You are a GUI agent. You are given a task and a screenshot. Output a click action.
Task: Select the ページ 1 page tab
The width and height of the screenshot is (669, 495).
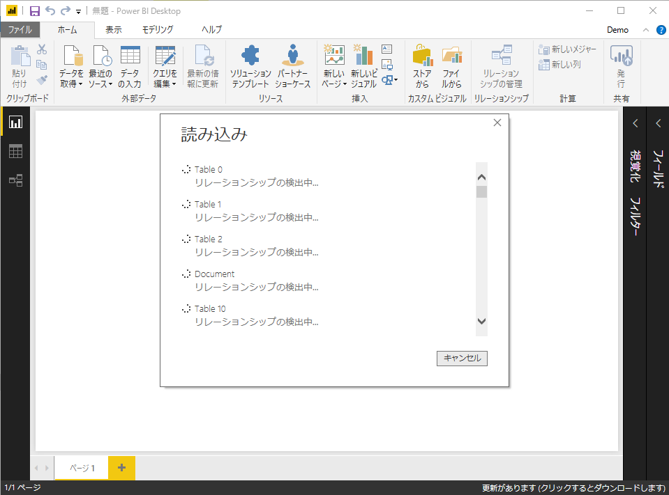82,468
